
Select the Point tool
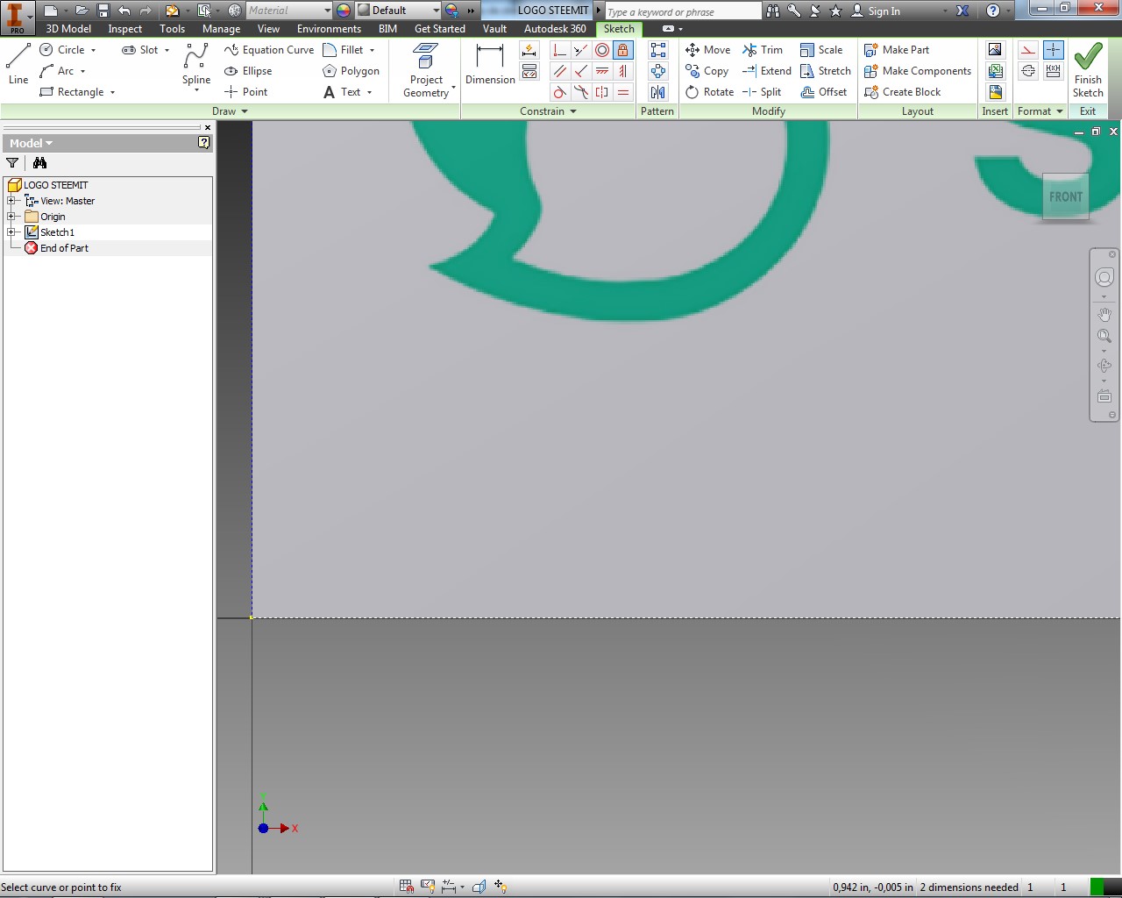tap(246, 92)
